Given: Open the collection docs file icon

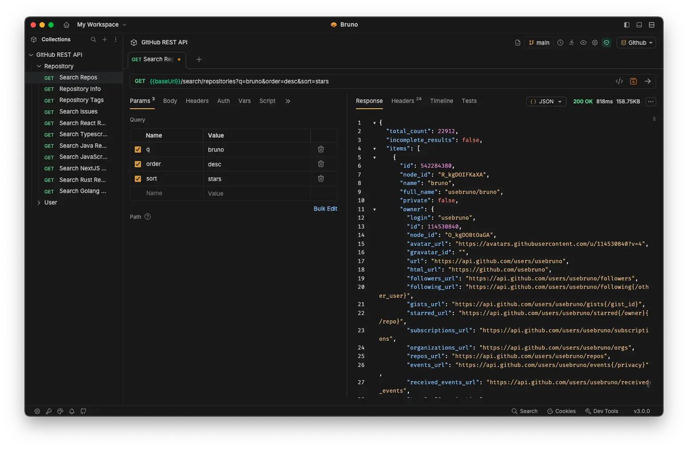Looking at the screenshot, I should [518, 42].
